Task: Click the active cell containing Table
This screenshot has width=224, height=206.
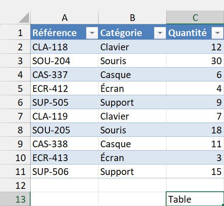Action: (x=195, y=199)
